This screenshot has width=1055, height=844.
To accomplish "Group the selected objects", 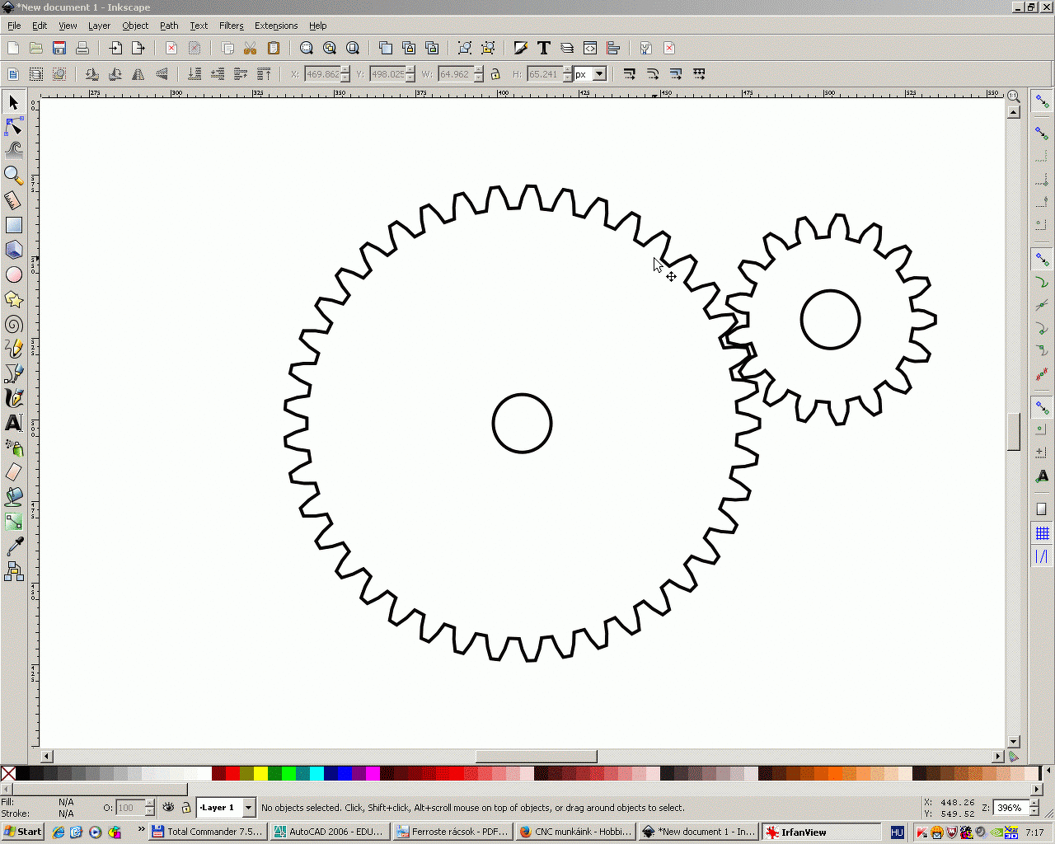I will point(465,48).
